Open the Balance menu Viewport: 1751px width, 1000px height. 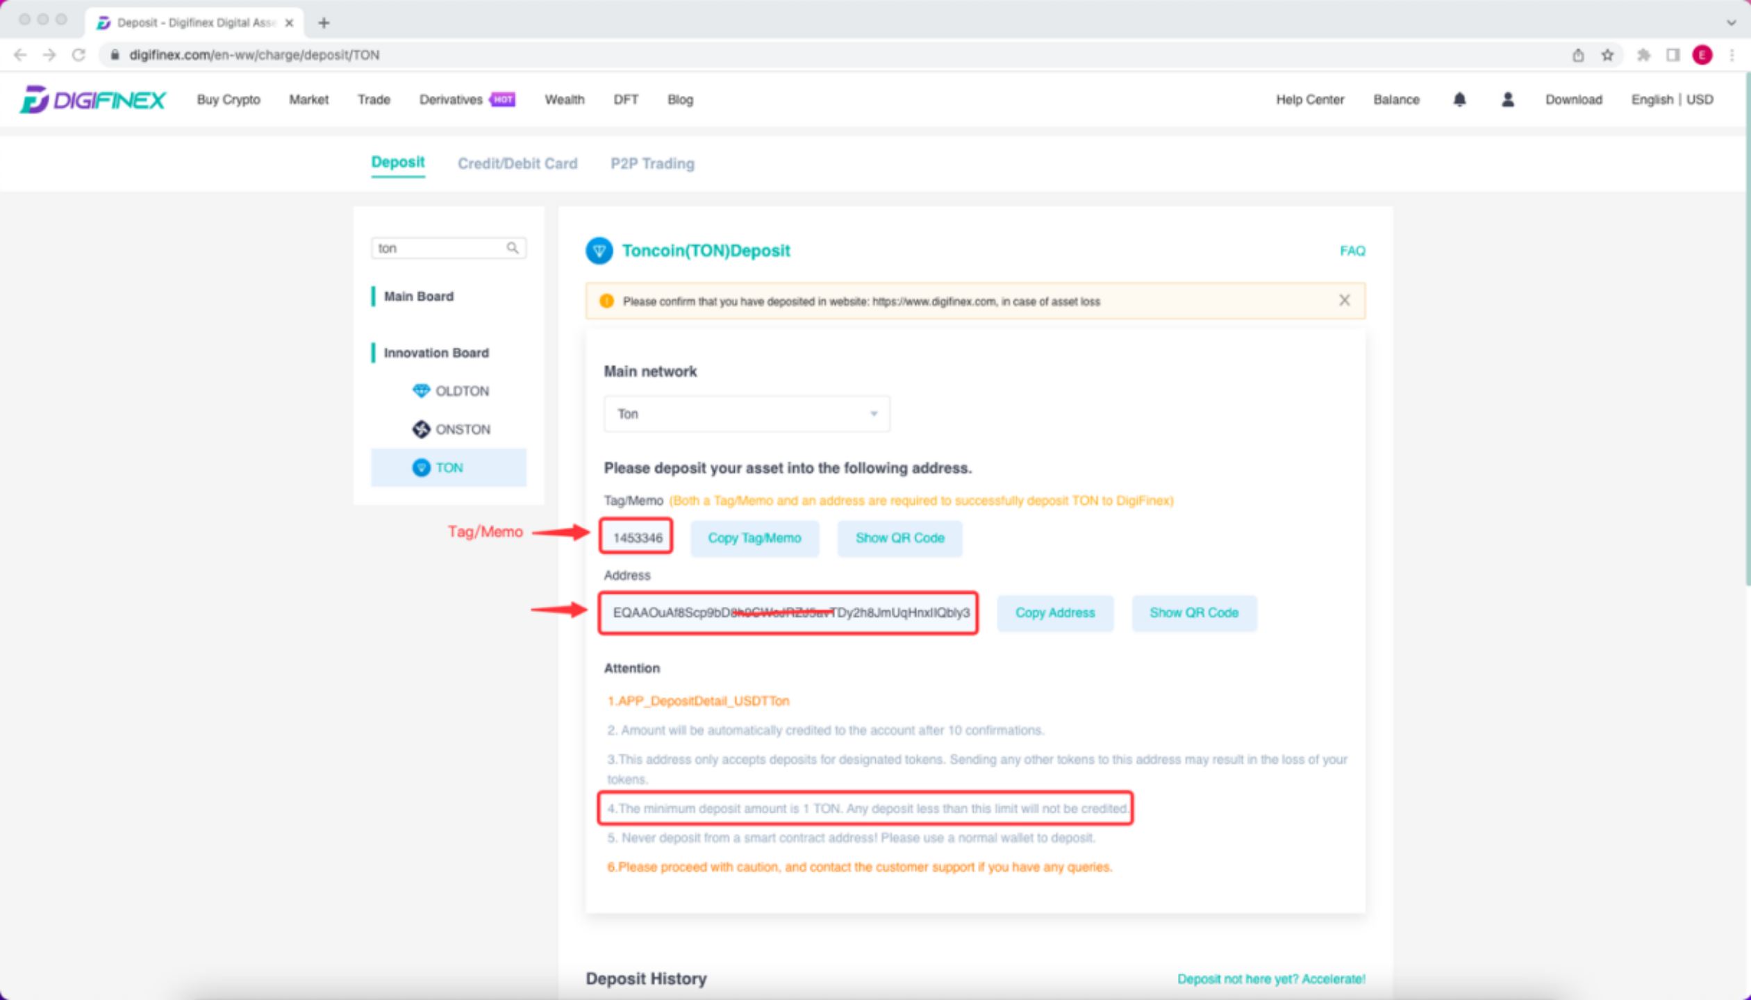1396,100
